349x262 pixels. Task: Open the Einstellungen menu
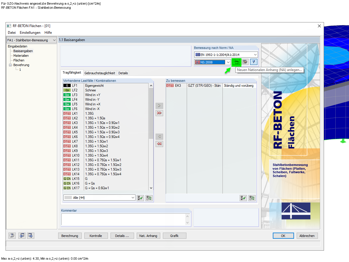tap(30, 33)
